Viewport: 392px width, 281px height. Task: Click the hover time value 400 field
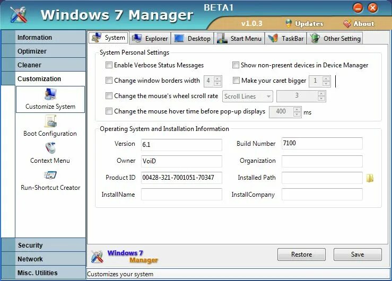coord(281,112)
